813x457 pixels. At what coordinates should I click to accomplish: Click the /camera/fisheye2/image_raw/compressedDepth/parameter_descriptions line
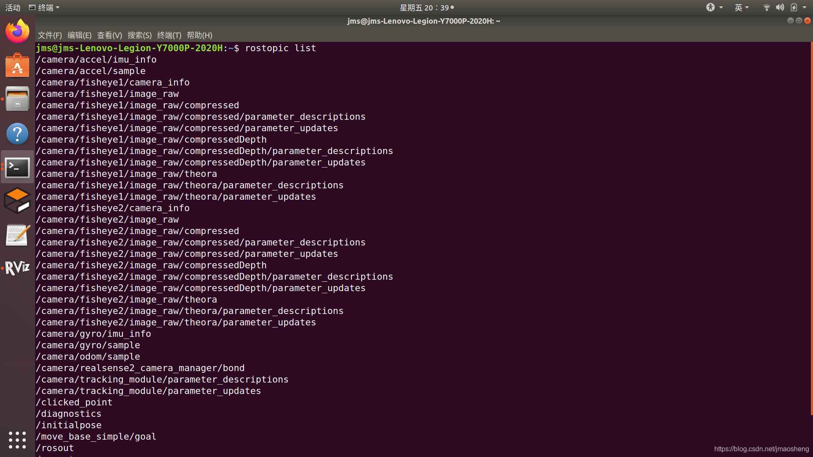pos(214,276)
